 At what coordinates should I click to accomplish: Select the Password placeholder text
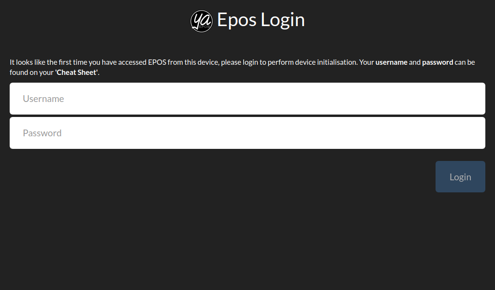[x=42, y=132]
